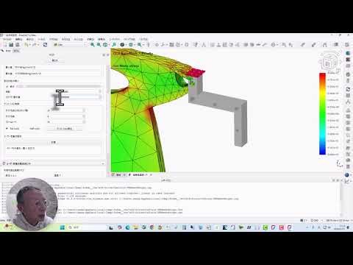
Task: Open the Edit menu
Action: pos(19,39)
